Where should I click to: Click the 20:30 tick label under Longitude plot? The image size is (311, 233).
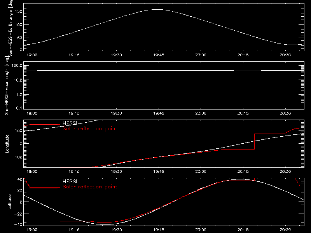285,172
